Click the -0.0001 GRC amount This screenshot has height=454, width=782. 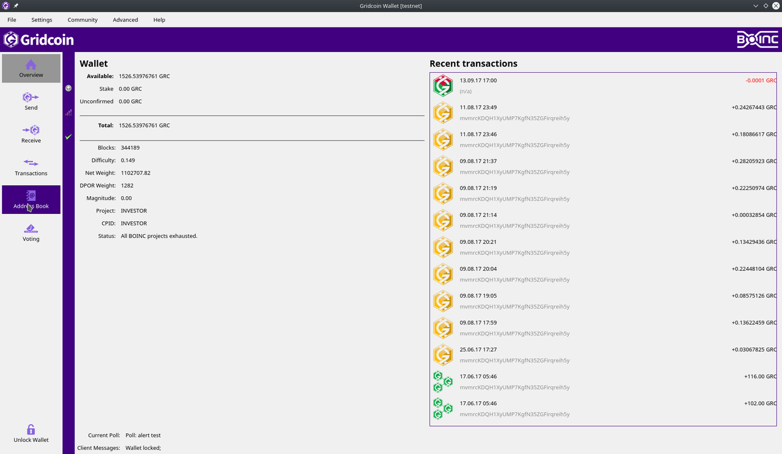pos(761,81)
